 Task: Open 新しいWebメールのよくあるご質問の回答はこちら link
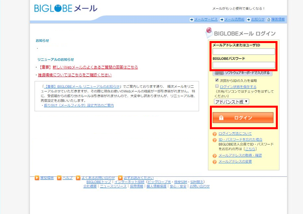[x=95, y=67]
